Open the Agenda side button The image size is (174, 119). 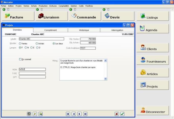tap(153, 29)
